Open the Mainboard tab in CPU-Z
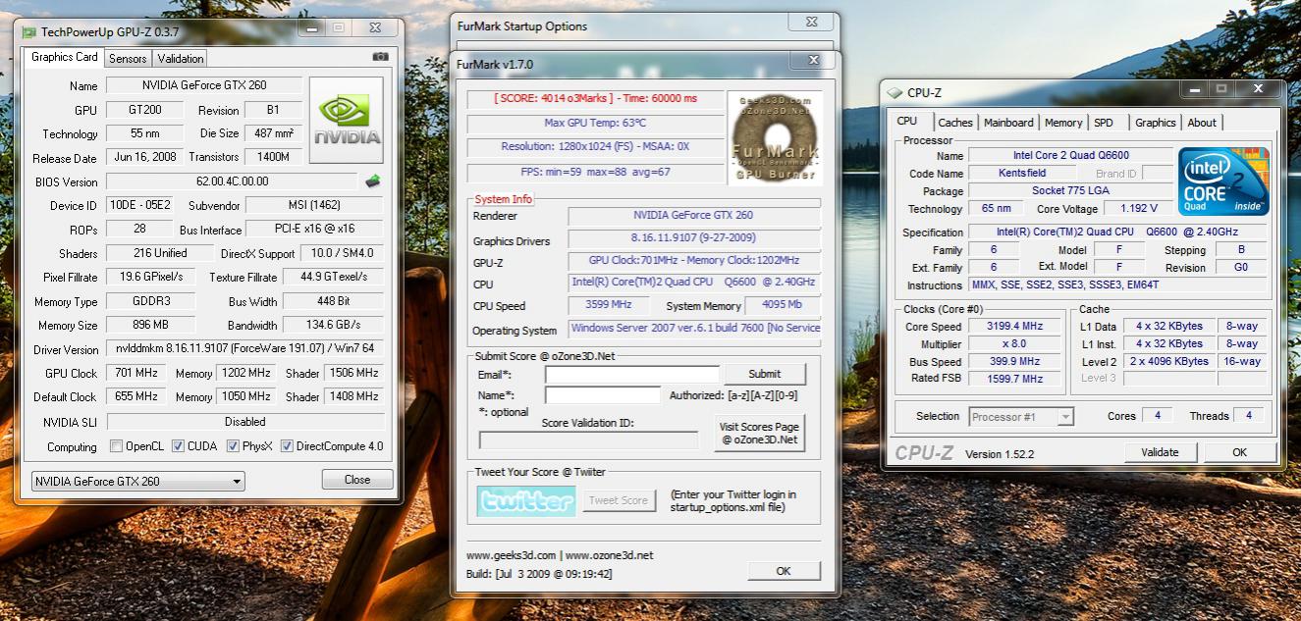Image resolution: width=1301 pixels, height=621 pixels. point(1008,123)
